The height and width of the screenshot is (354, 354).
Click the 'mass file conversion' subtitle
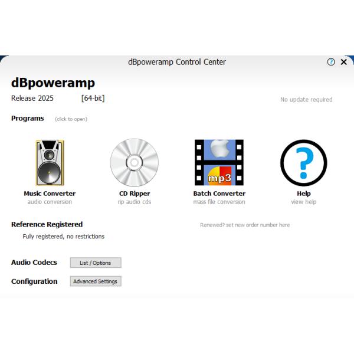pyautogui.click(x=219, y=202)
